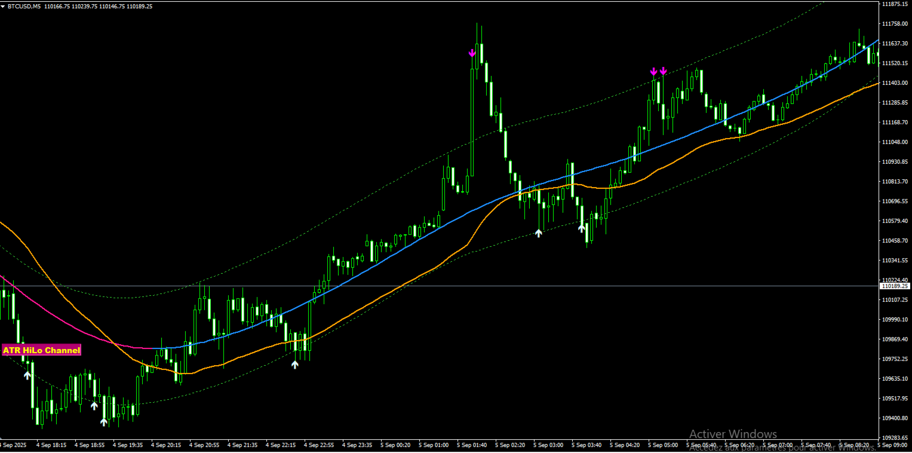Click price level 109517.95 on the scale

(894, 398)
